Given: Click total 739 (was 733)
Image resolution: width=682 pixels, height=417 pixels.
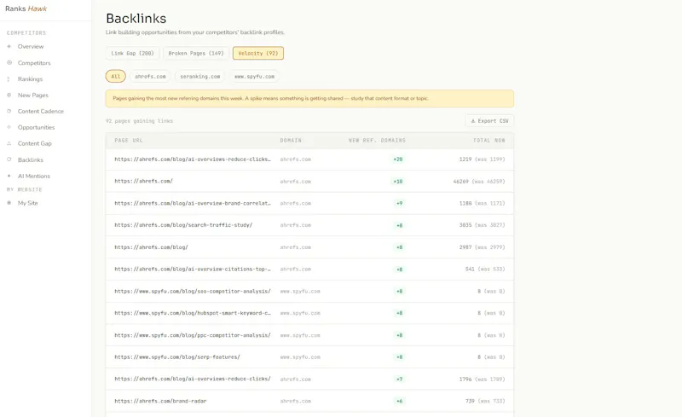Looking at the screenshot, I should (485, 401).
